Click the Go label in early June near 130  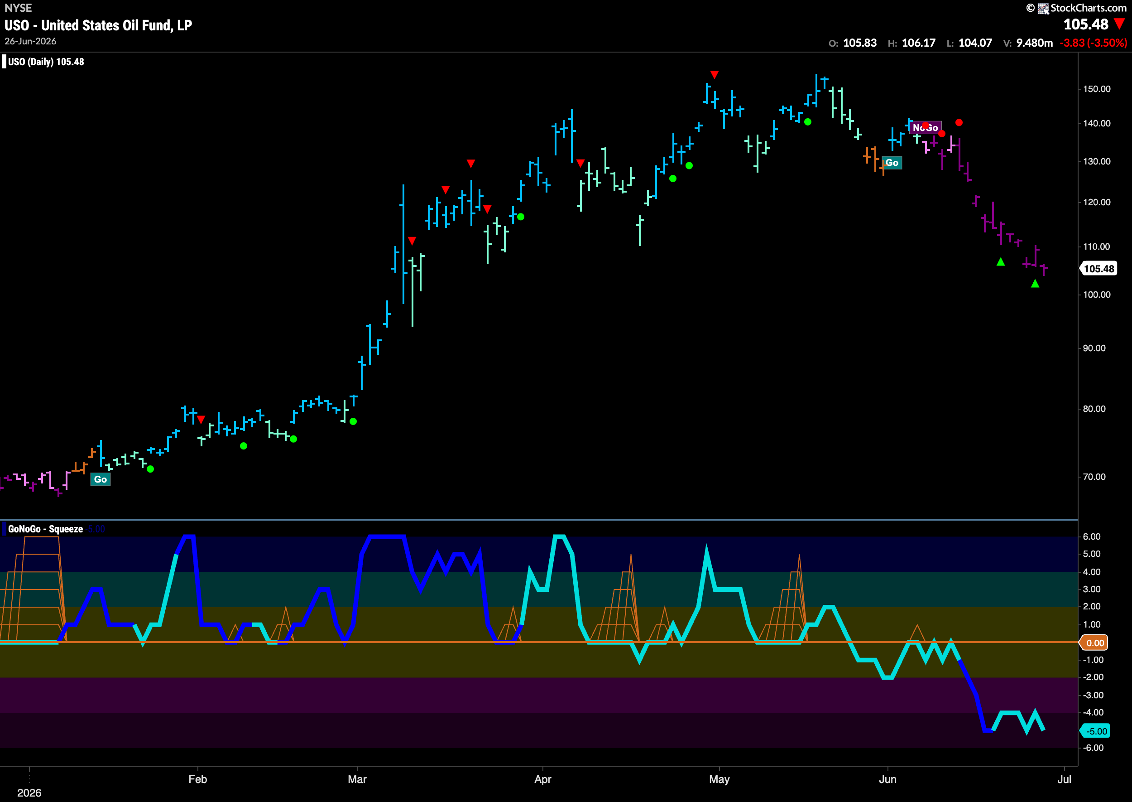coord(892,163)
